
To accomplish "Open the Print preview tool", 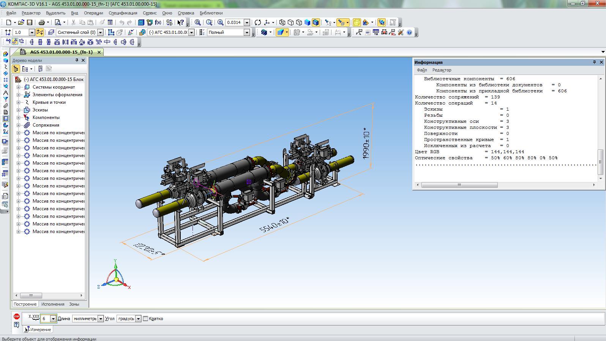I will tap(58, 22).
